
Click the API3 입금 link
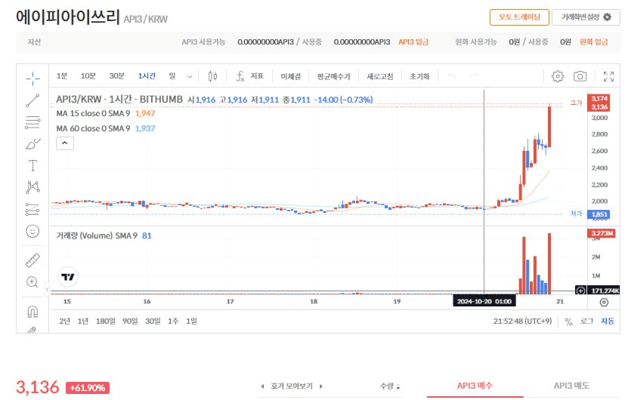(x=413, y=42)
